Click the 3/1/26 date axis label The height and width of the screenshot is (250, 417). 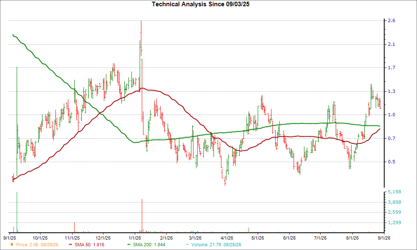point(195,238)
